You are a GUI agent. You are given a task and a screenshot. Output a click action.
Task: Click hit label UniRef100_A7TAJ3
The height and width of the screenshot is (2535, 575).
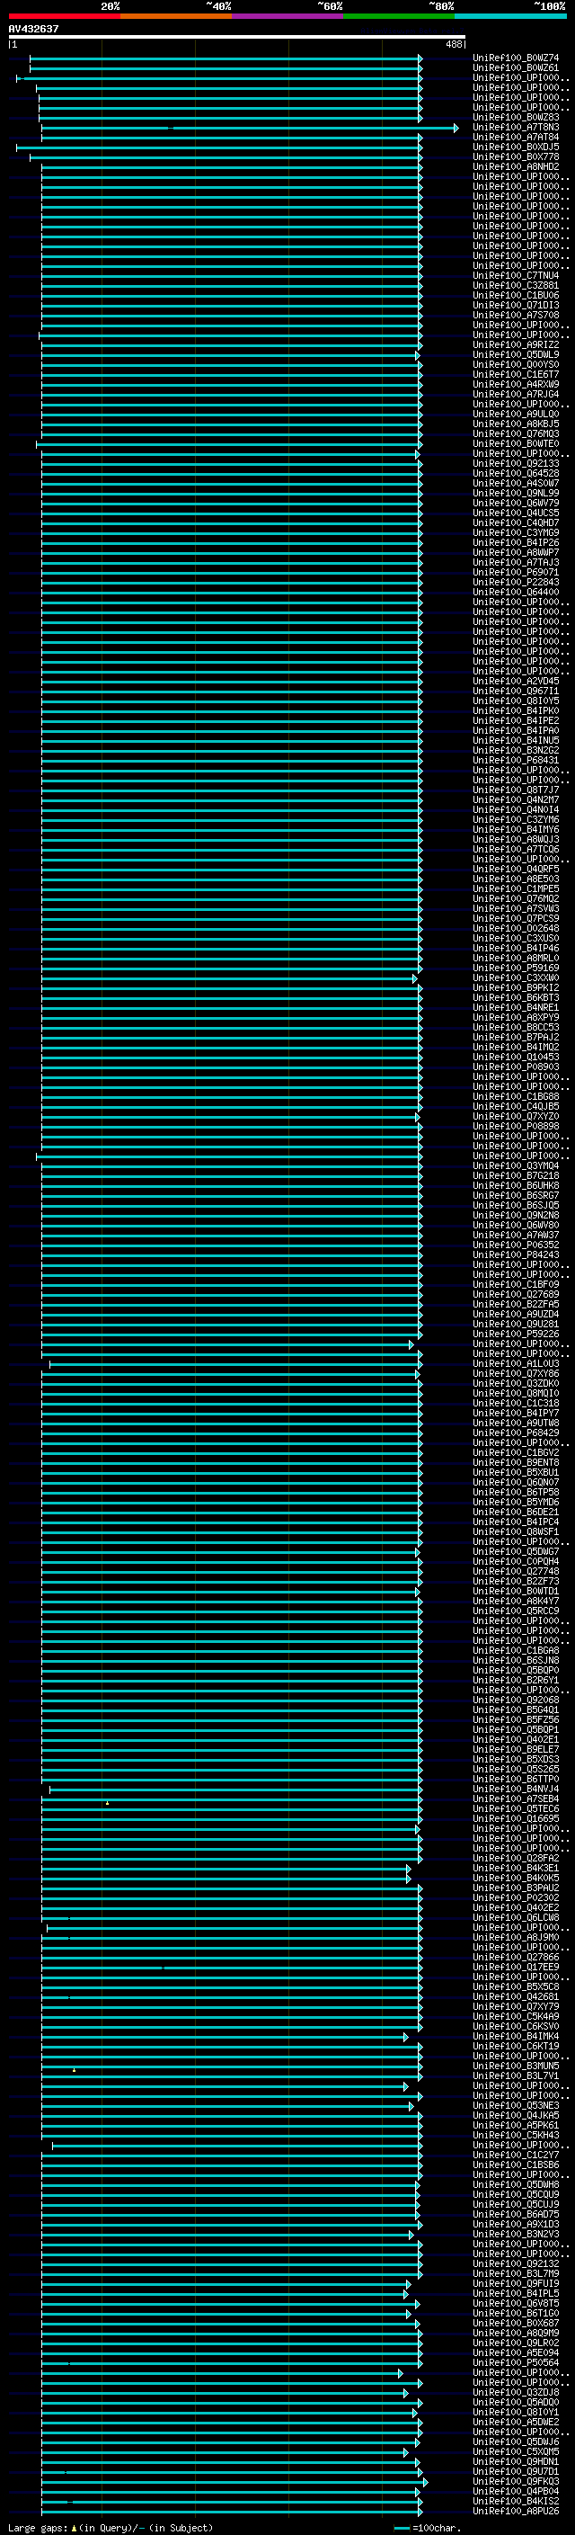[x=516, y=563]
